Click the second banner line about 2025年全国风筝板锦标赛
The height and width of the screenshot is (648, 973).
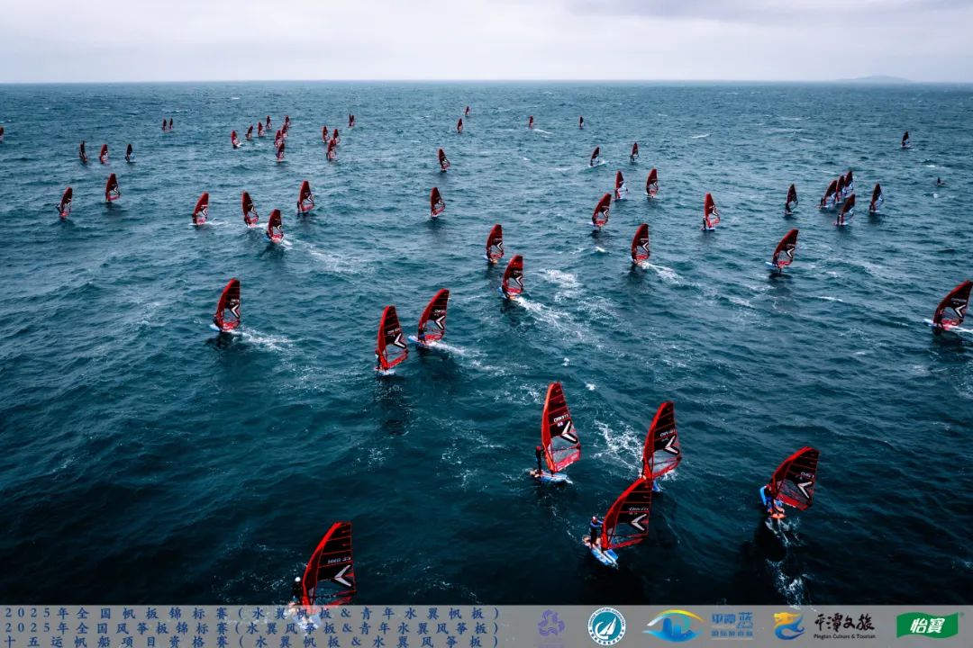[250, 627]
